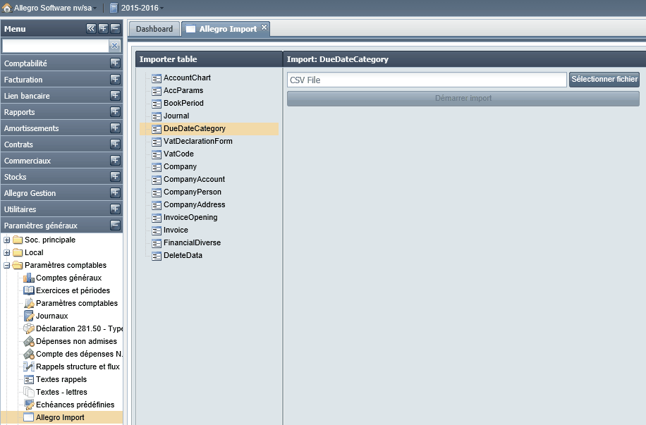This screenshot has width=646, height=425.
Task: Expand the Comptabilité menu section
Action: coord(116,63)
